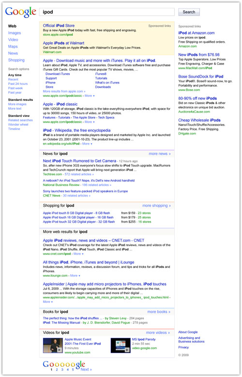242x377 pixels.
Task: Click Next page link
Action: pyautogui.click(x=86, y=370)
